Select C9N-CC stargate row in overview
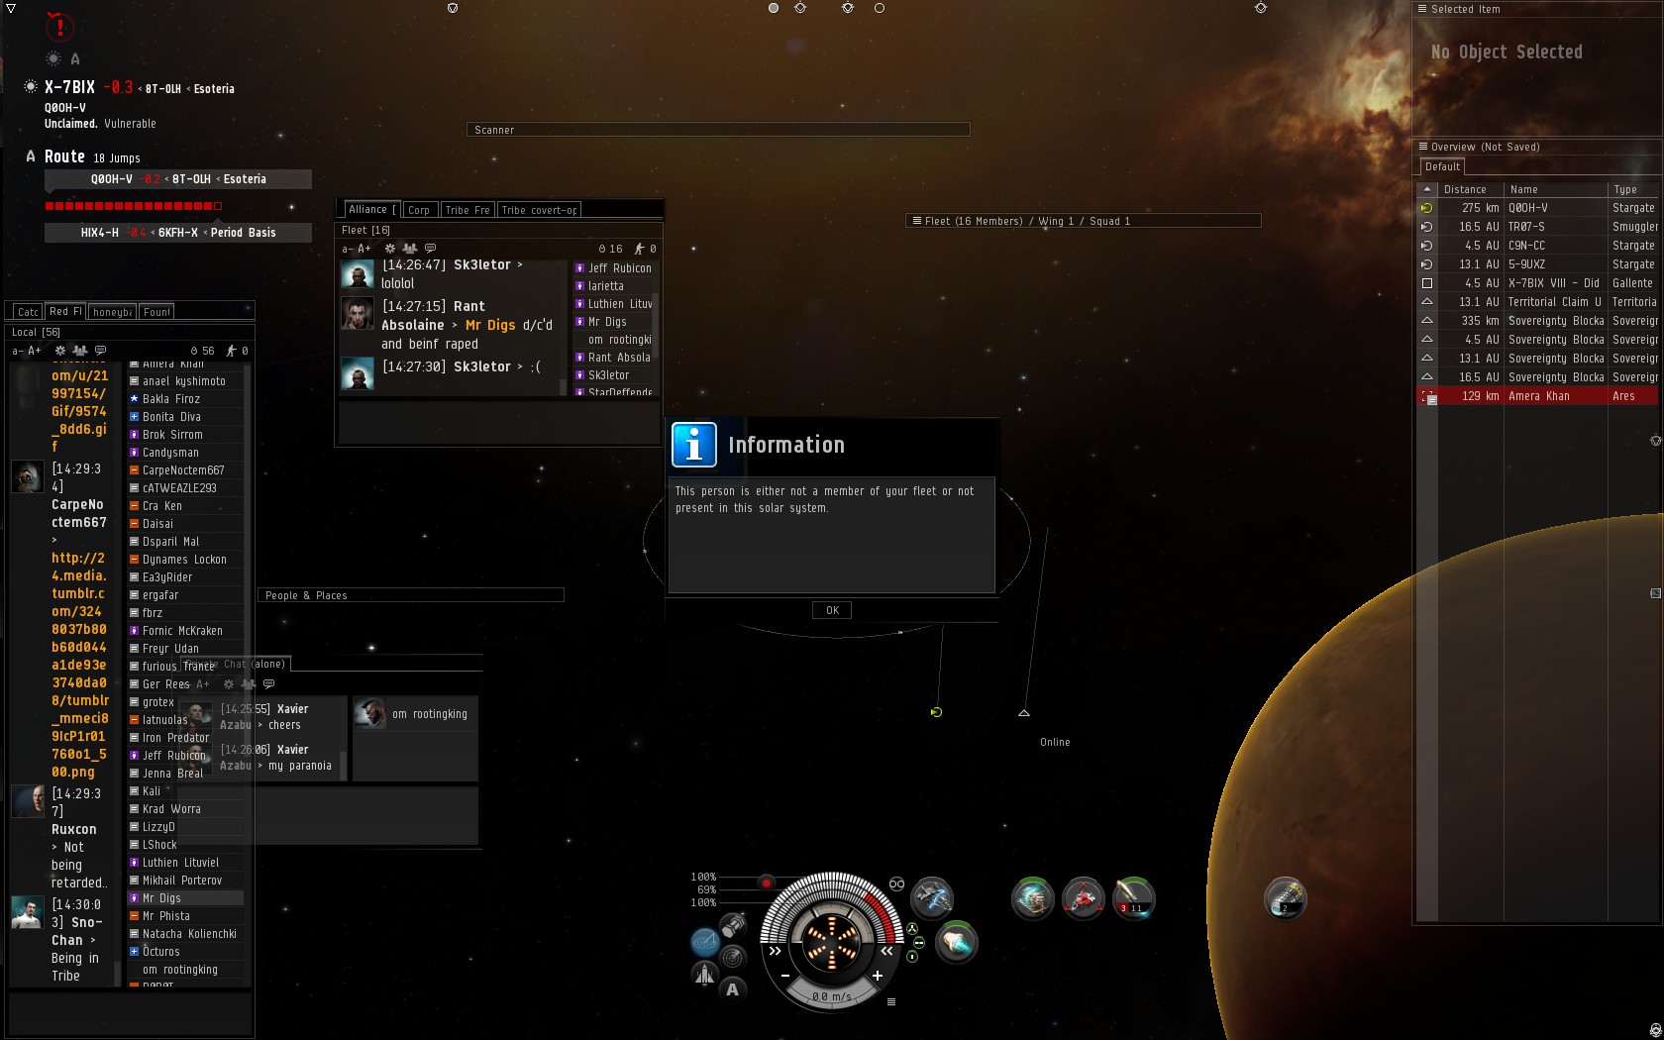 [x=1537, y=246]
